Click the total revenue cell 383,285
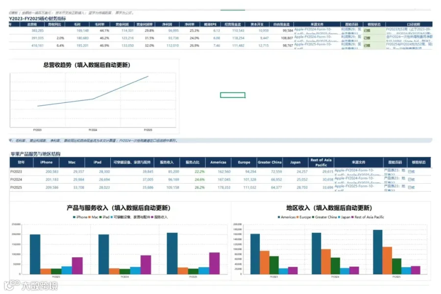441x294 pixels. point(37,31)
